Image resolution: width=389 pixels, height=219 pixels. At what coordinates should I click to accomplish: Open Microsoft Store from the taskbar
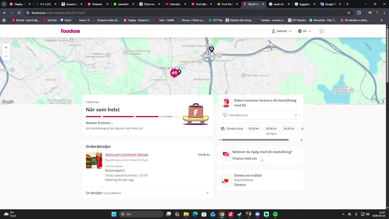204,214
